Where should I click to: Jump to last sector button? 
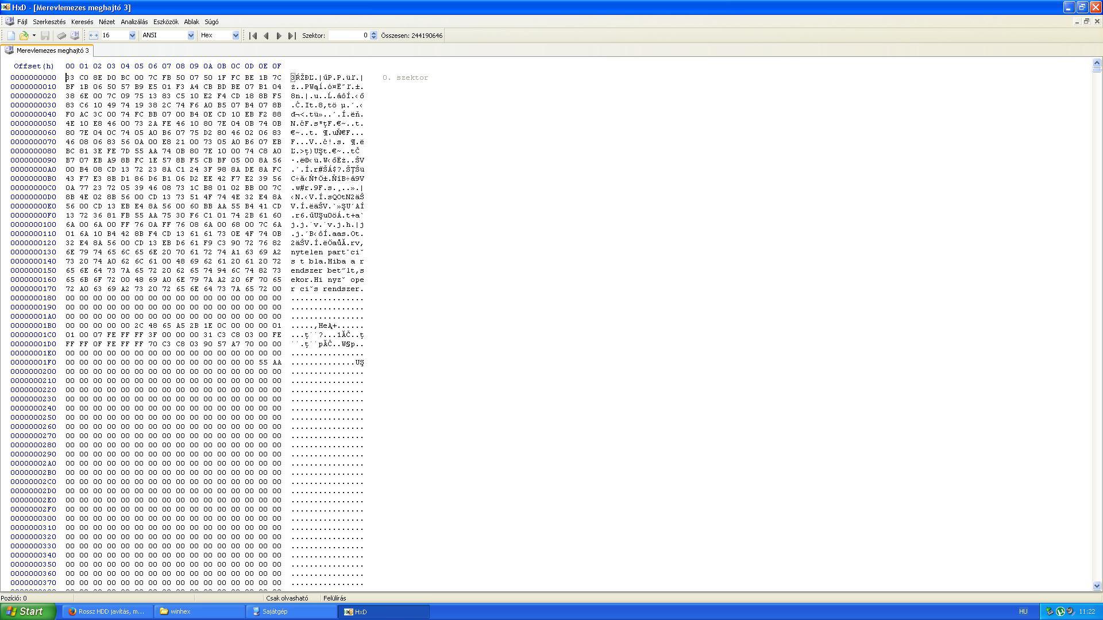click(292, 36)
